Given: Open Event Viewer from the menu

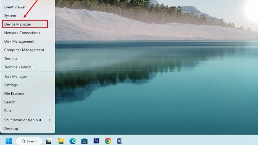Looking at the screenshot, I should [x=28, y=7].
